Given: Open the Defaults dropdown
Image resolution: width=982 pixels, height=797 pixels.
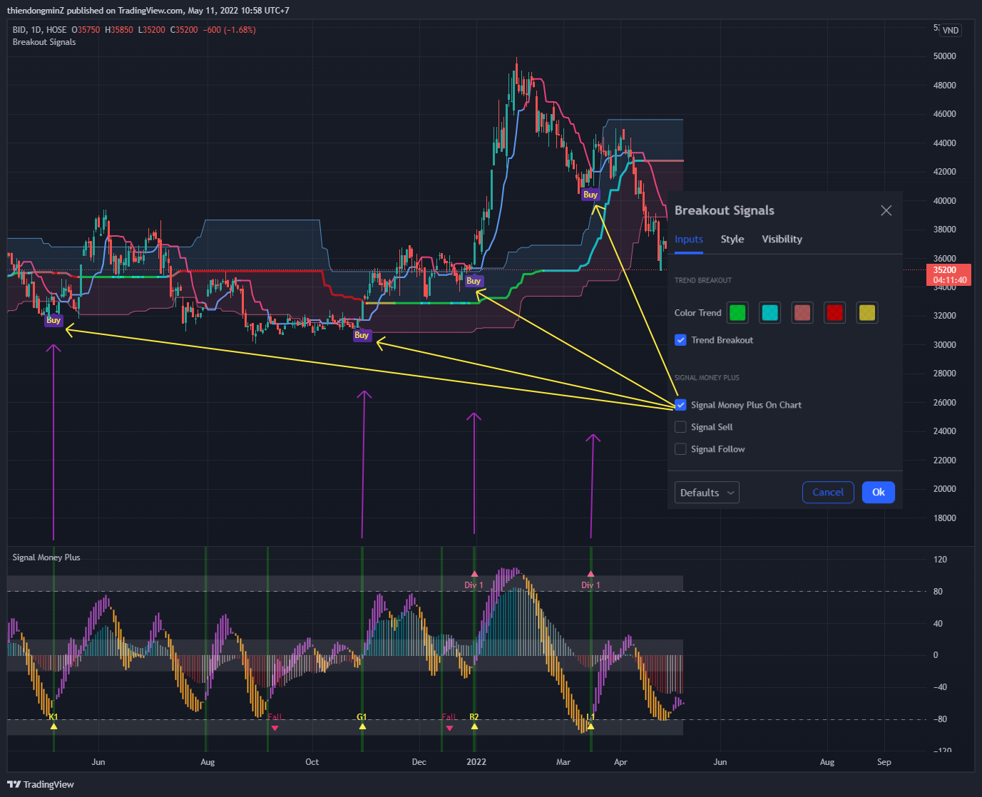Looking at the screenshot, I should click(706, 492).
